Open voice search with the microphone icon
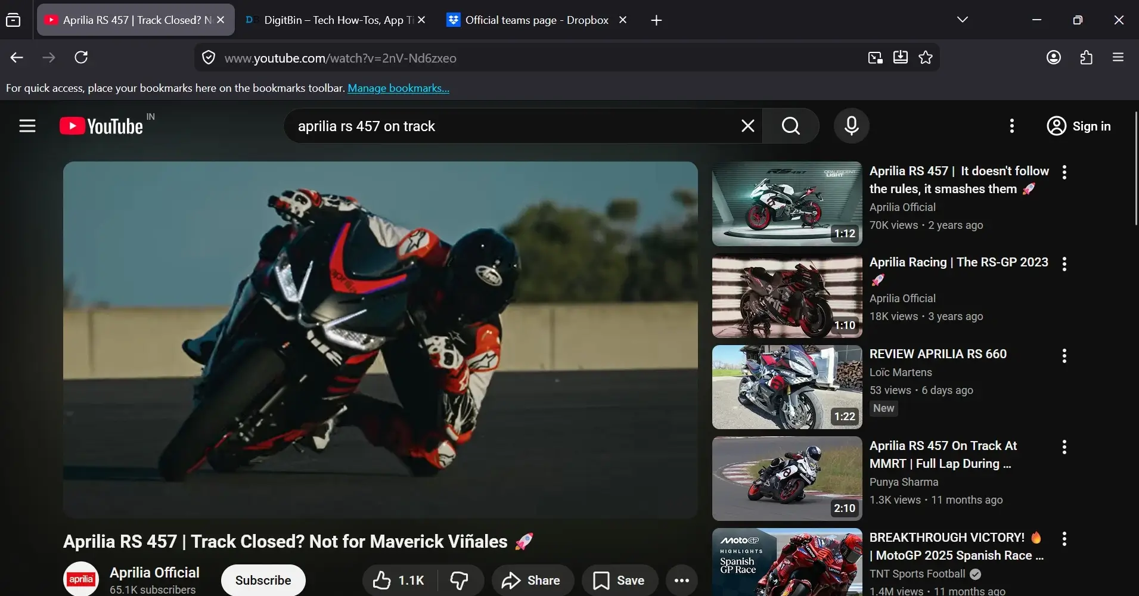 (851, 126)
